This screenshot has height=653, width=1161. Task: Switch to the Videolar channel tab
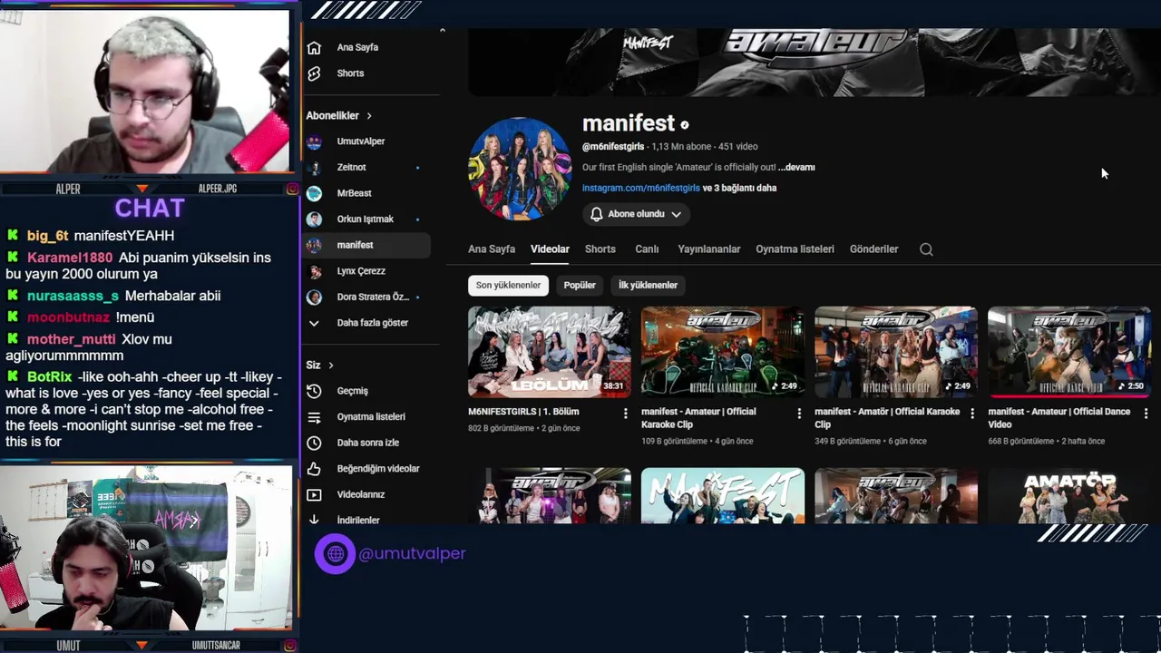pyautogui.click(x=550, y=249)
